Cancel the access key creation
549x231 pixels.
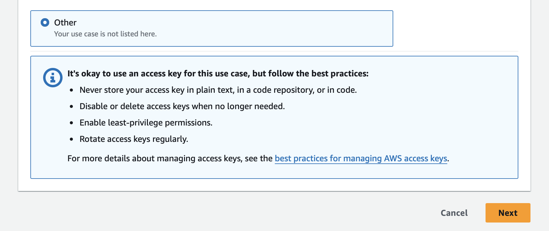[454, 213]
